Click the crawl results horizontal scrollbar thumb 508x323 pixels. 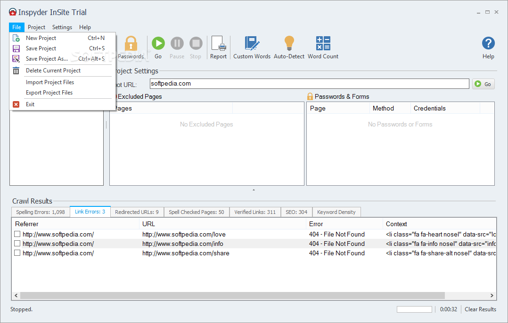(232, 296)
